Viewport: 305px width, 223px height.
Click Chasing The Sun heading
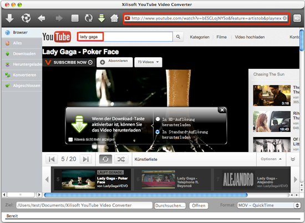268,74
